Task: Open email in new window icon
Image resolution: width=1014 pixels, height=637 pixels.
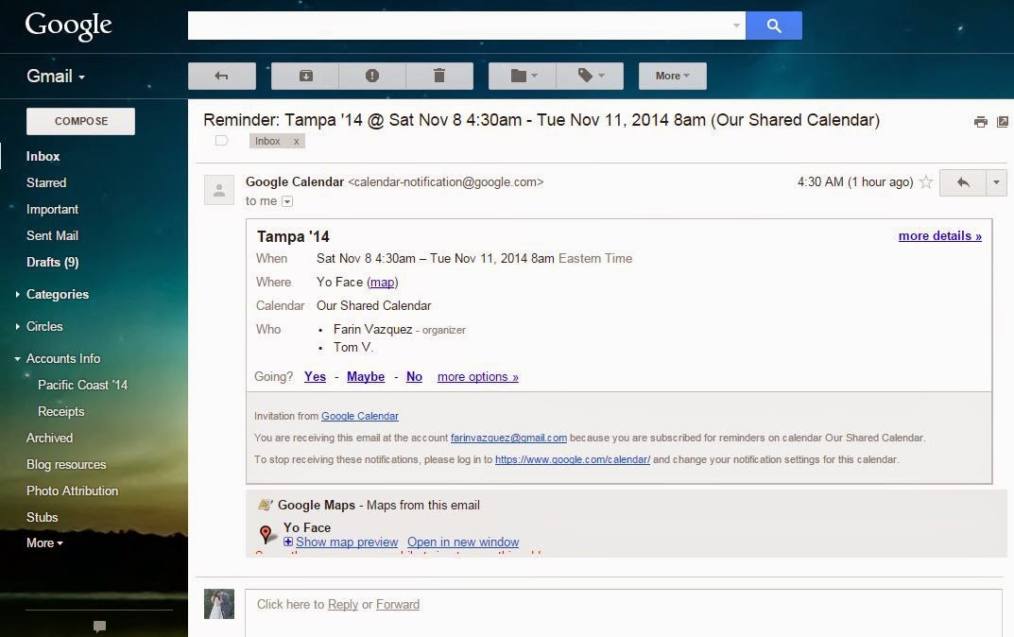Action: [x=1003, y=122]
